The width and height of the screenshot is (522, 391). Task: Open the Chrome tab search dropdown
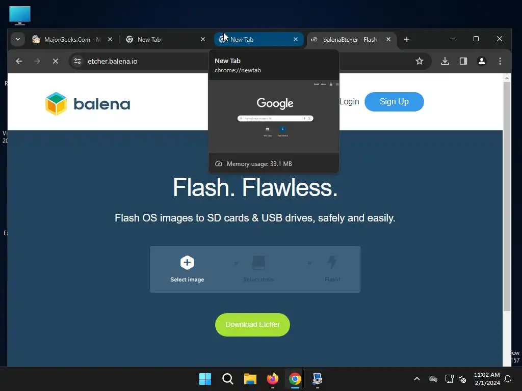point(18,39)
